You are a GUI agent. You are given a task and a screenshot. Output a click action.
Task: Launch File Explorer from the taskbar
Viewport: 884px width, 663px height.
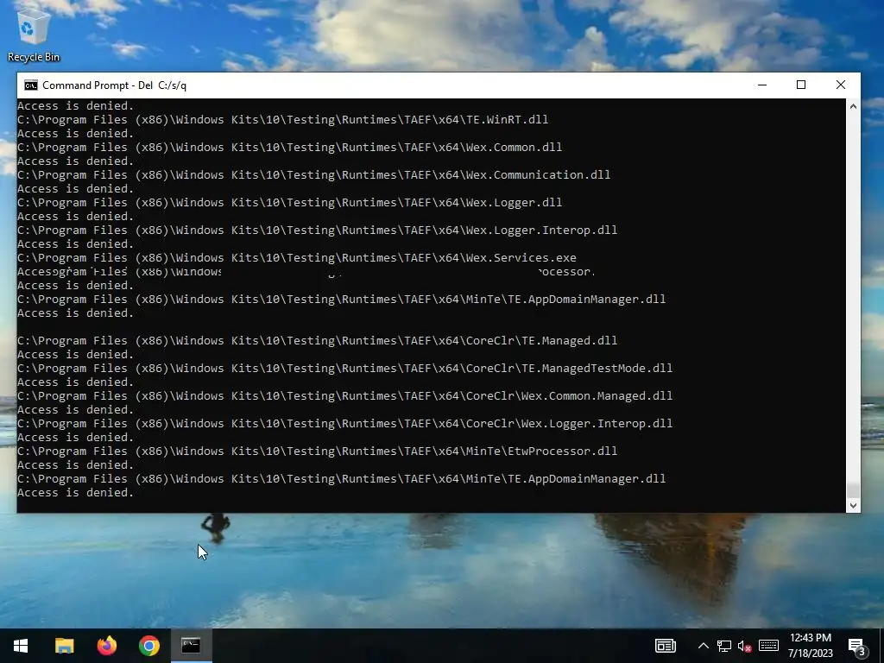pos(64,646)
